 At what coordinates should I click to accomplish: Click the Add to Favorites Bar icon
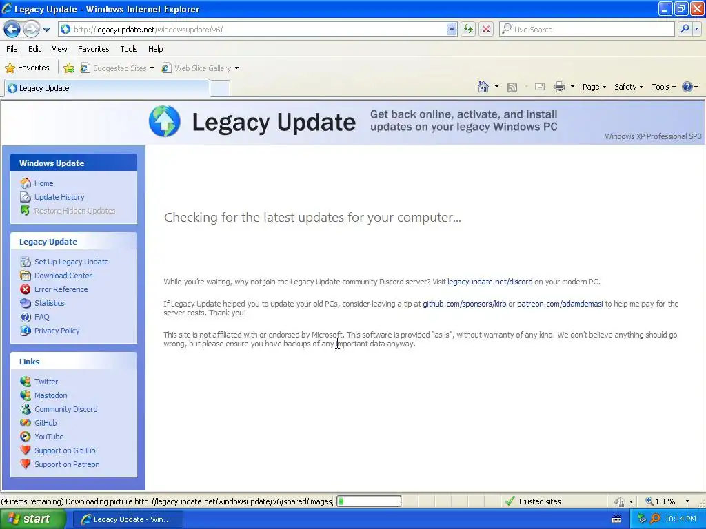pos(69,68)
